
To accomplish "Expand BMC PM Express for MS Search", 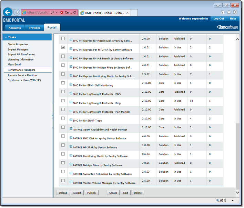I will coord(71,58).
